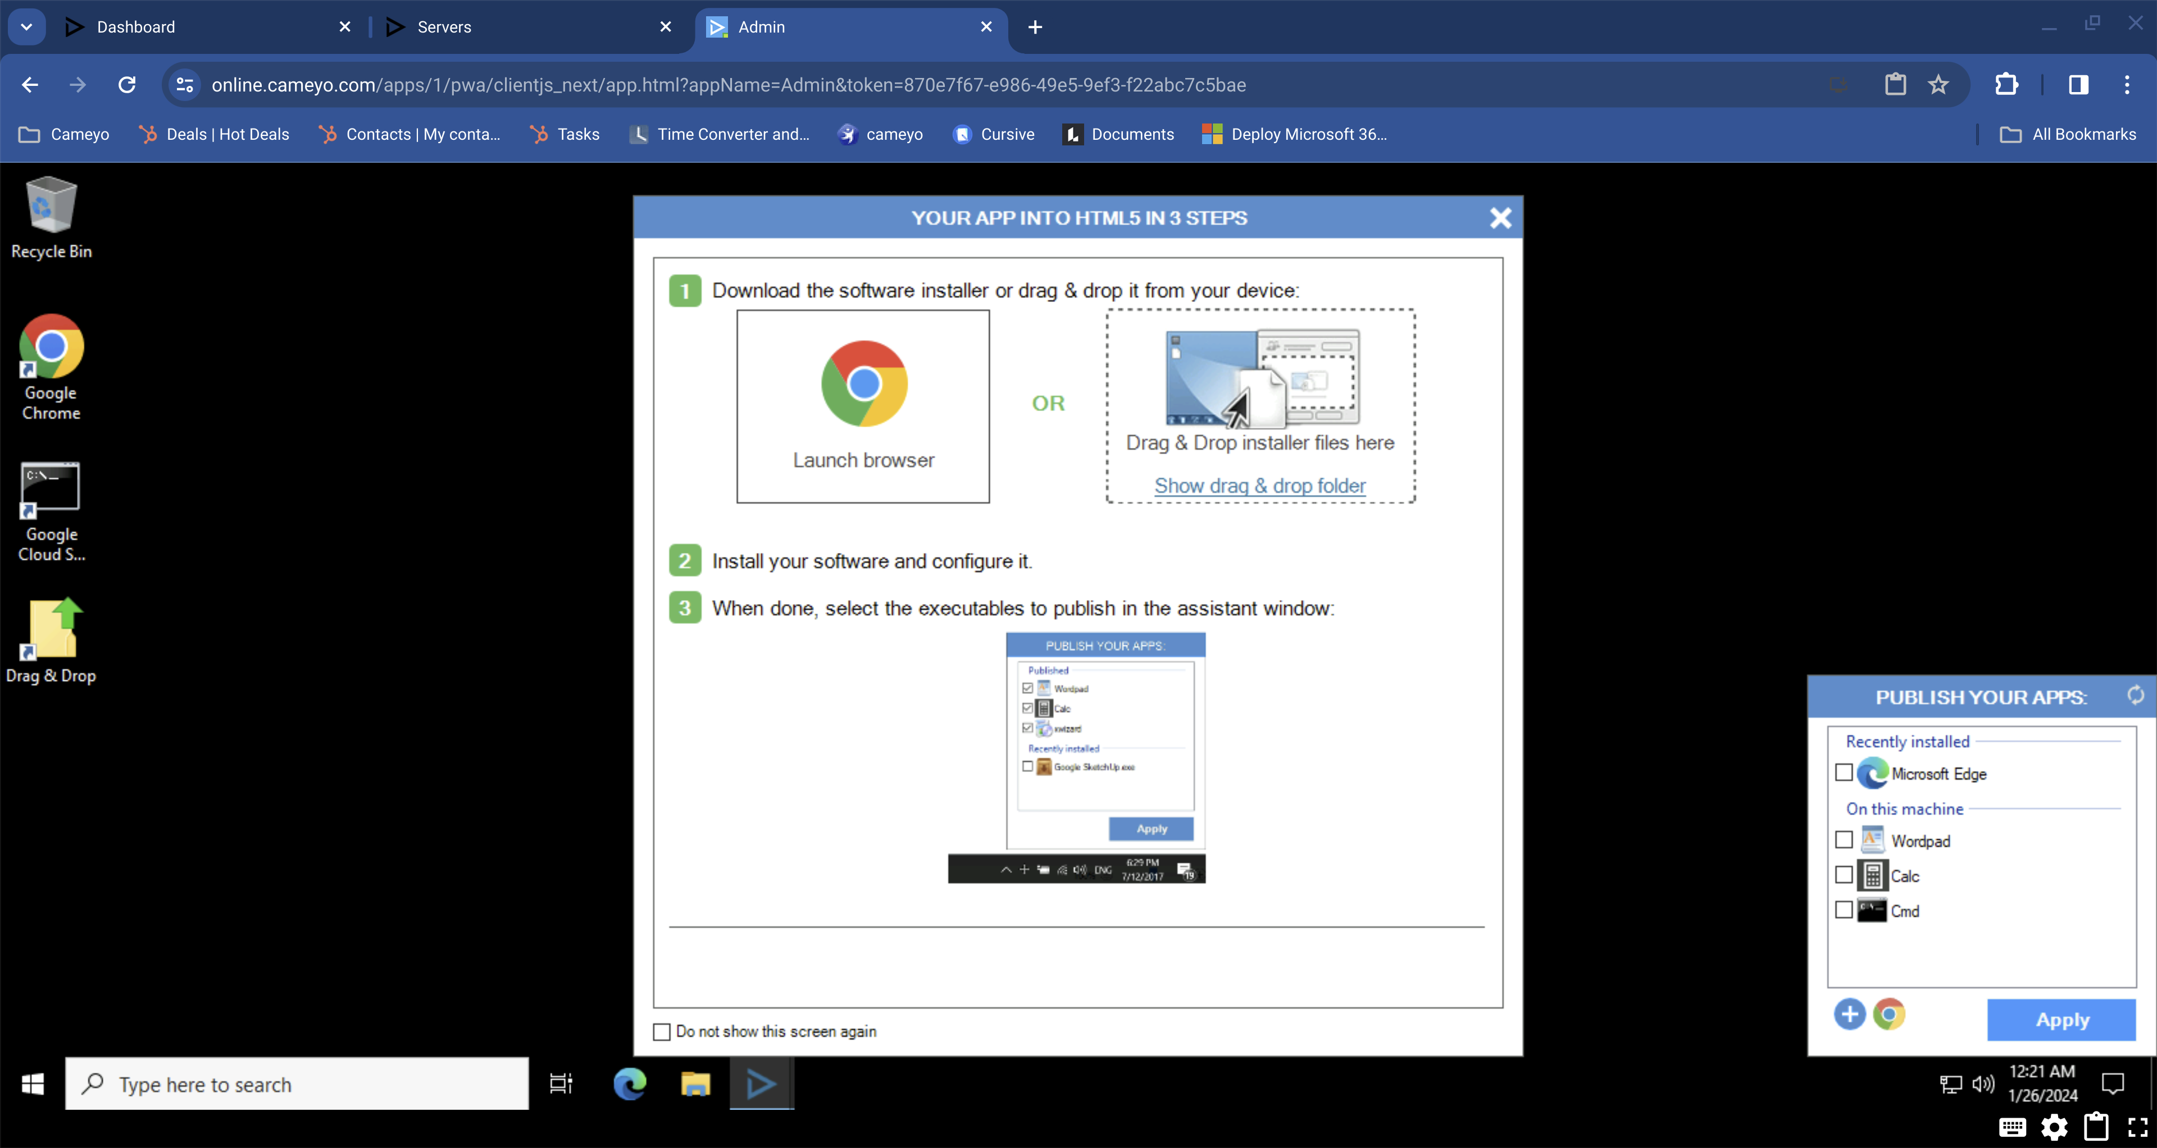Open the Tasks bookmark
Screen dimensions: 2157x1148
(565, 134)
